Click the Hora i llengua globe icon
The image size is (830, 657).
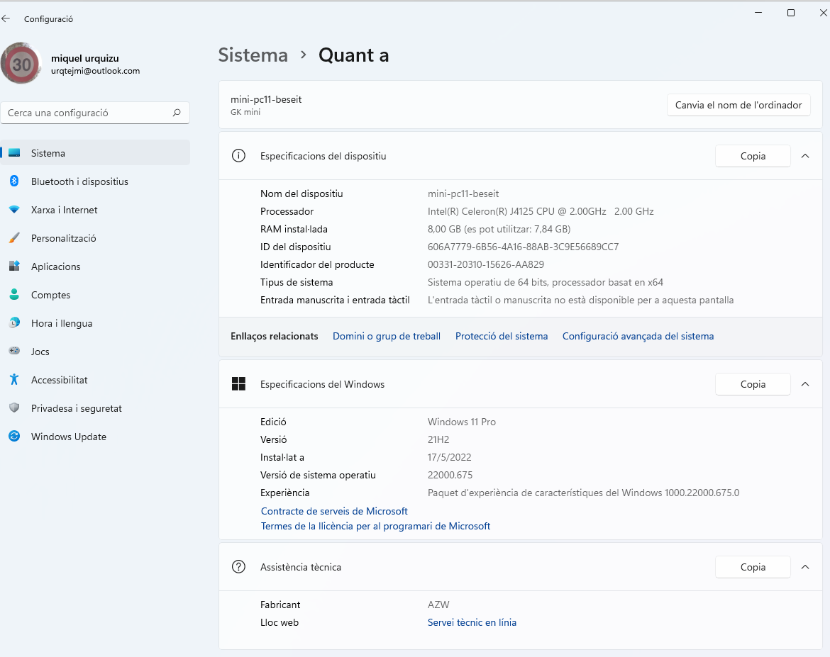tap(14, 323)
